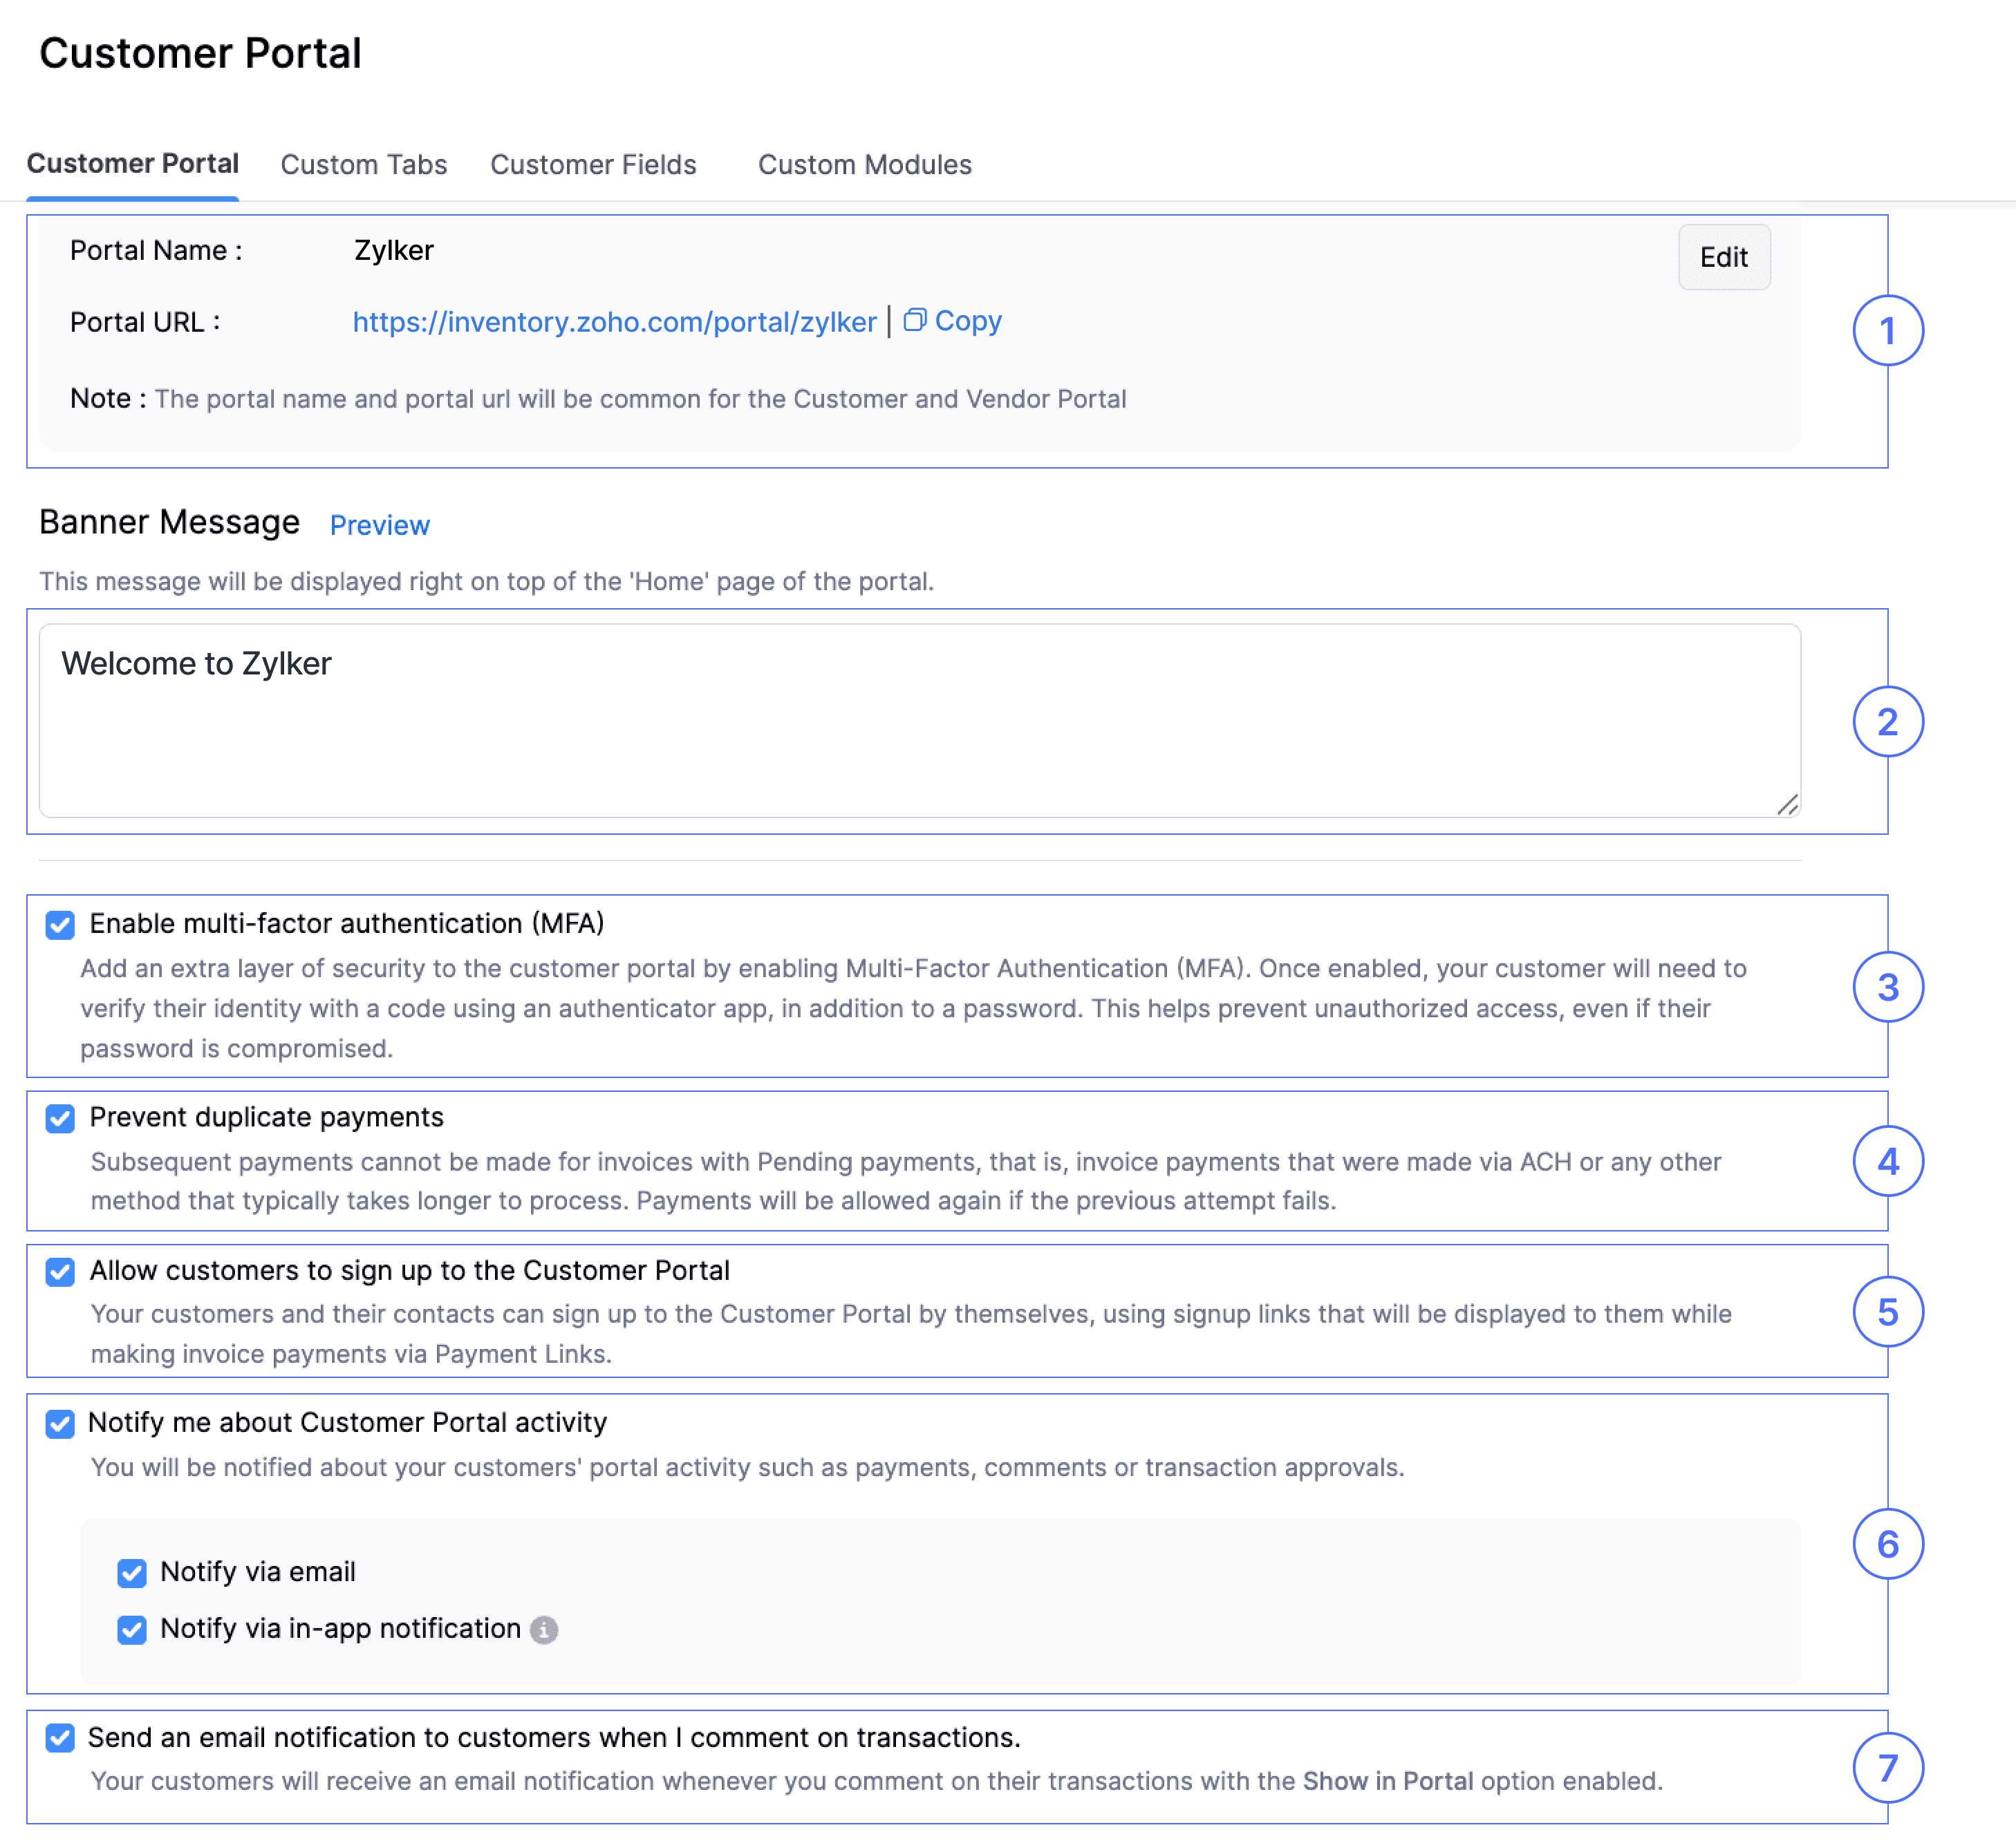
Task: Toggle Notify via in-app notification checkbox
Action: 132,1630
